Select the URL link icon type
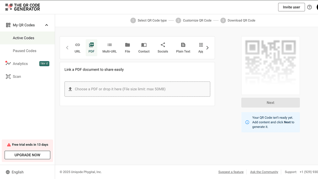This screenshot has width=318, height=179. [x=78, y=45]
